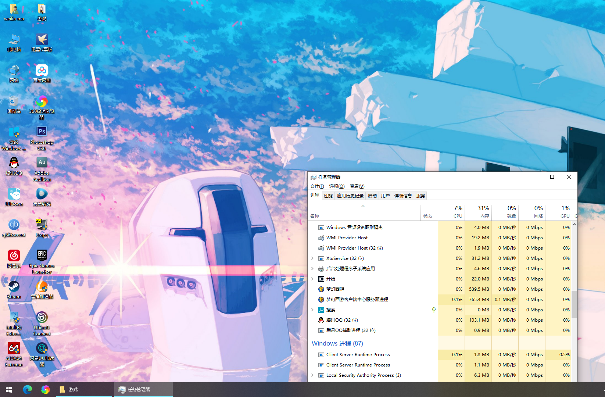Image resolution: width=605 pixels, height=397 pixels.
Task: Open the weilin ma user folder icon
Action: click(x=14, y=12)
